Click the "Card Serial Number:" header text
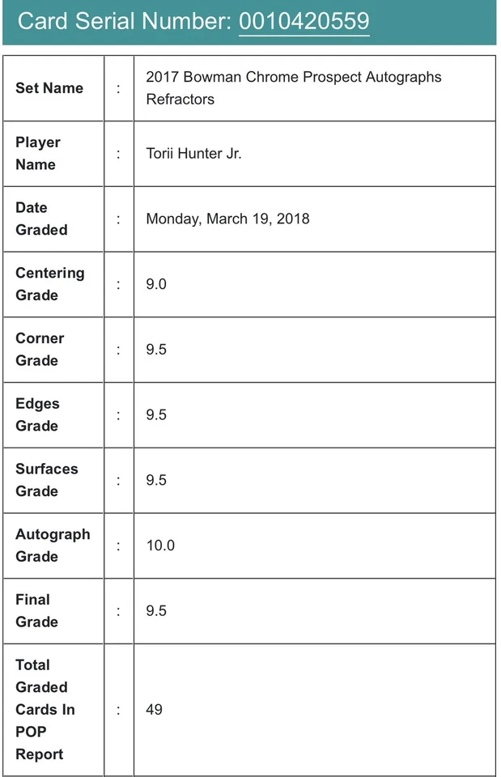 [124, 20]
